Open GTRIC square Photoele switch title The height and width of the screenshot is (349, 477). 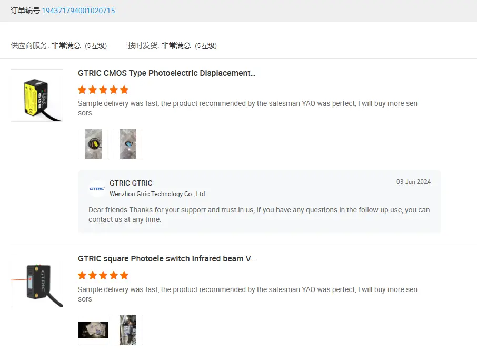coord(167,259)
